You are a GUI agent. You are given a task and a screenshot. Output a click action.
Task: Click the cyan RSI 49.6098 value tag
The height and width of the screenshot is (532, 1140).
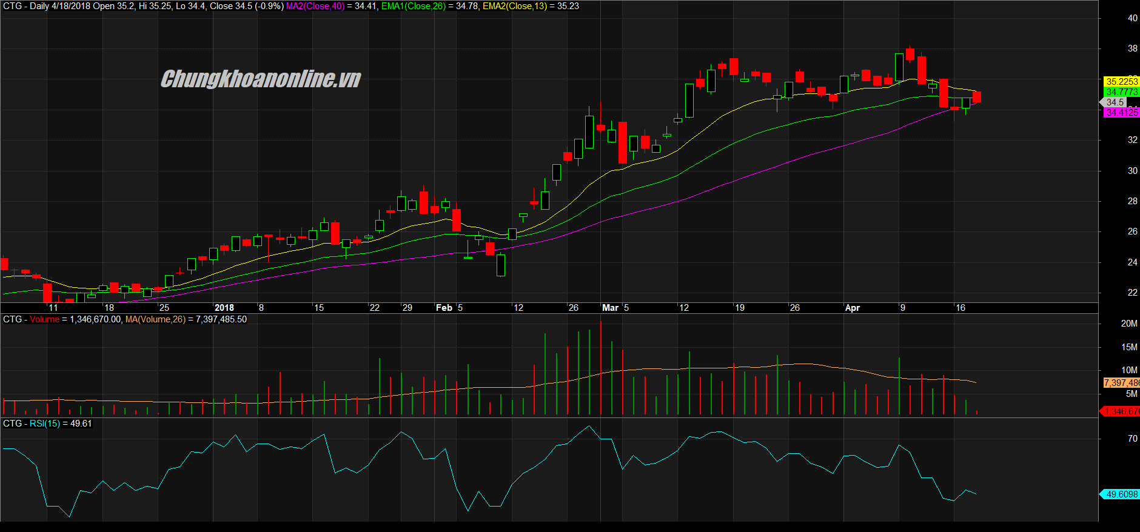(x=1121, y=494)
